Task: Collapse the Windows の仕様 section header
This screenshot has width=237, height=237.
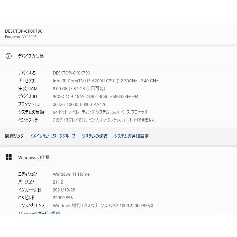Action: [x=119, y=157]
